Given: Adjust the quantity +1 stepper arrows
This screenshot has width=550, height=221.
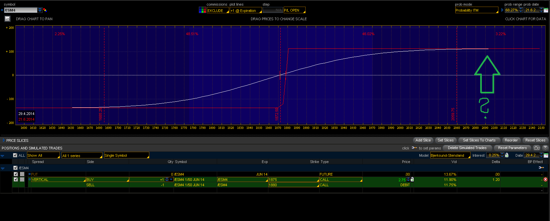Looking at the screenshot, I should pos(167,180).
